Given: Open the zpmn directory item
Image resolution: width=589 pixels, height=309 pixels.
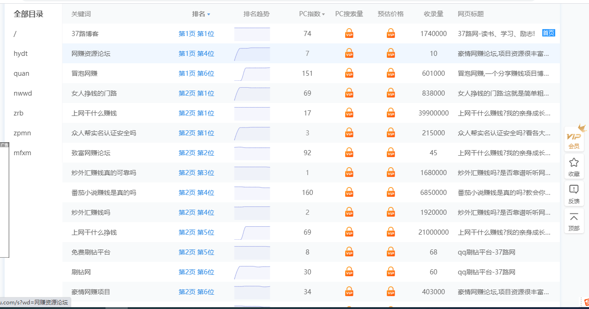Looking at the screenshot, I should pyautogui.click(x=23, y=133).
